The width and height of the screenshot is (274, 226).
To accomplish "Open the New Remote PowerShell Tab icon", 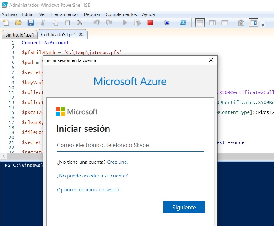I will [167, 23].
